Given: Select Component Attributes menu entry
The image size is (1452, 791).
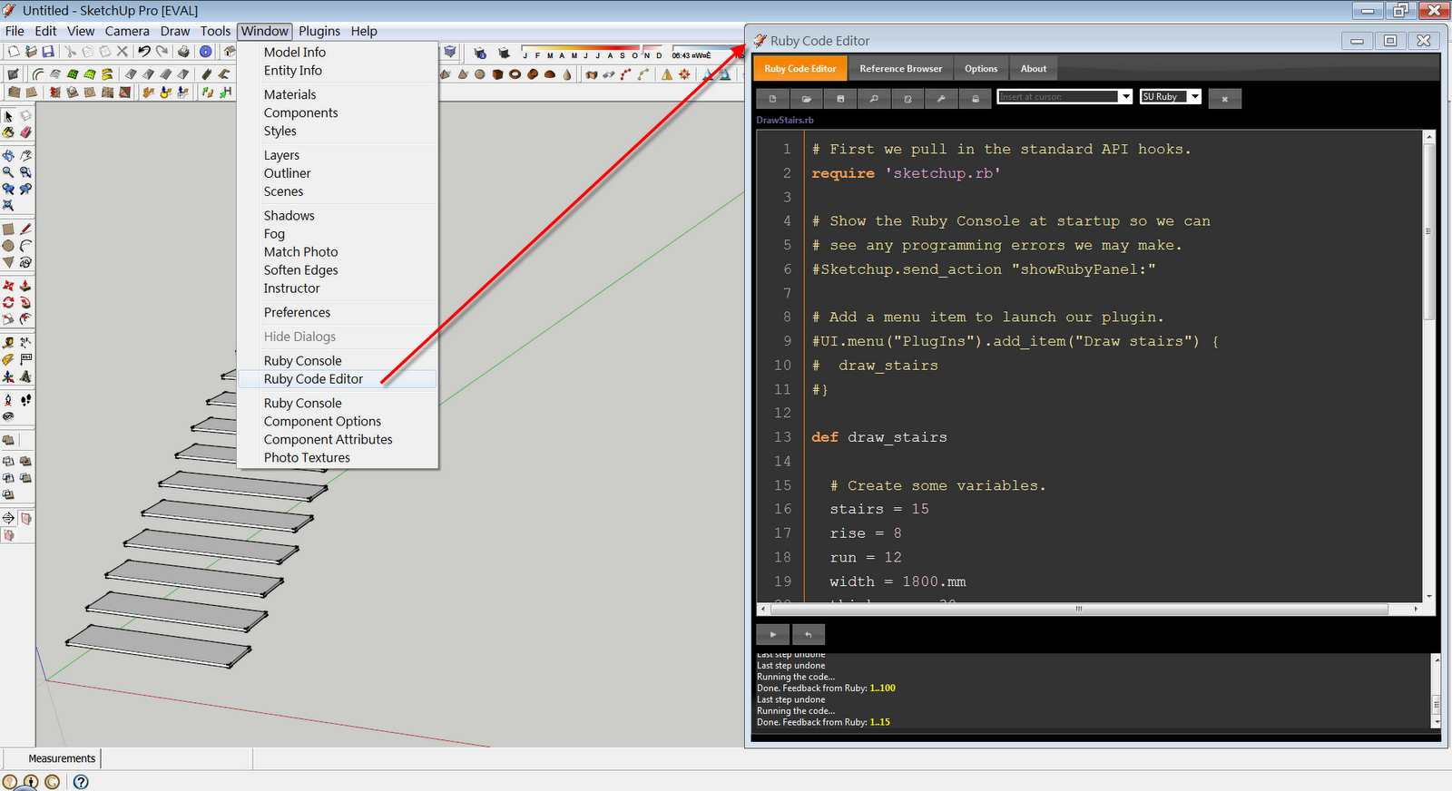Looking at the screenshot, I should pos(338,439).
